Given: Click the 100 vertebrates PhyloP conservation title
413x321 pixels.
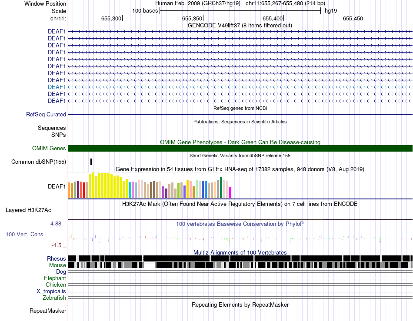Looking at the screenshot, I should click(240, 224).
